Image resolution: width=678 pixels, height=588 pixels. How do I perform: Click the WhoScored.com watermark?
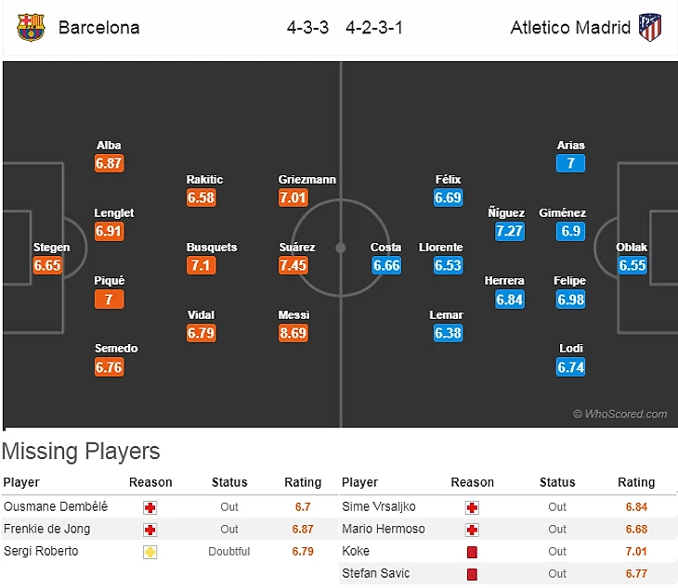[x=619, y=415]
